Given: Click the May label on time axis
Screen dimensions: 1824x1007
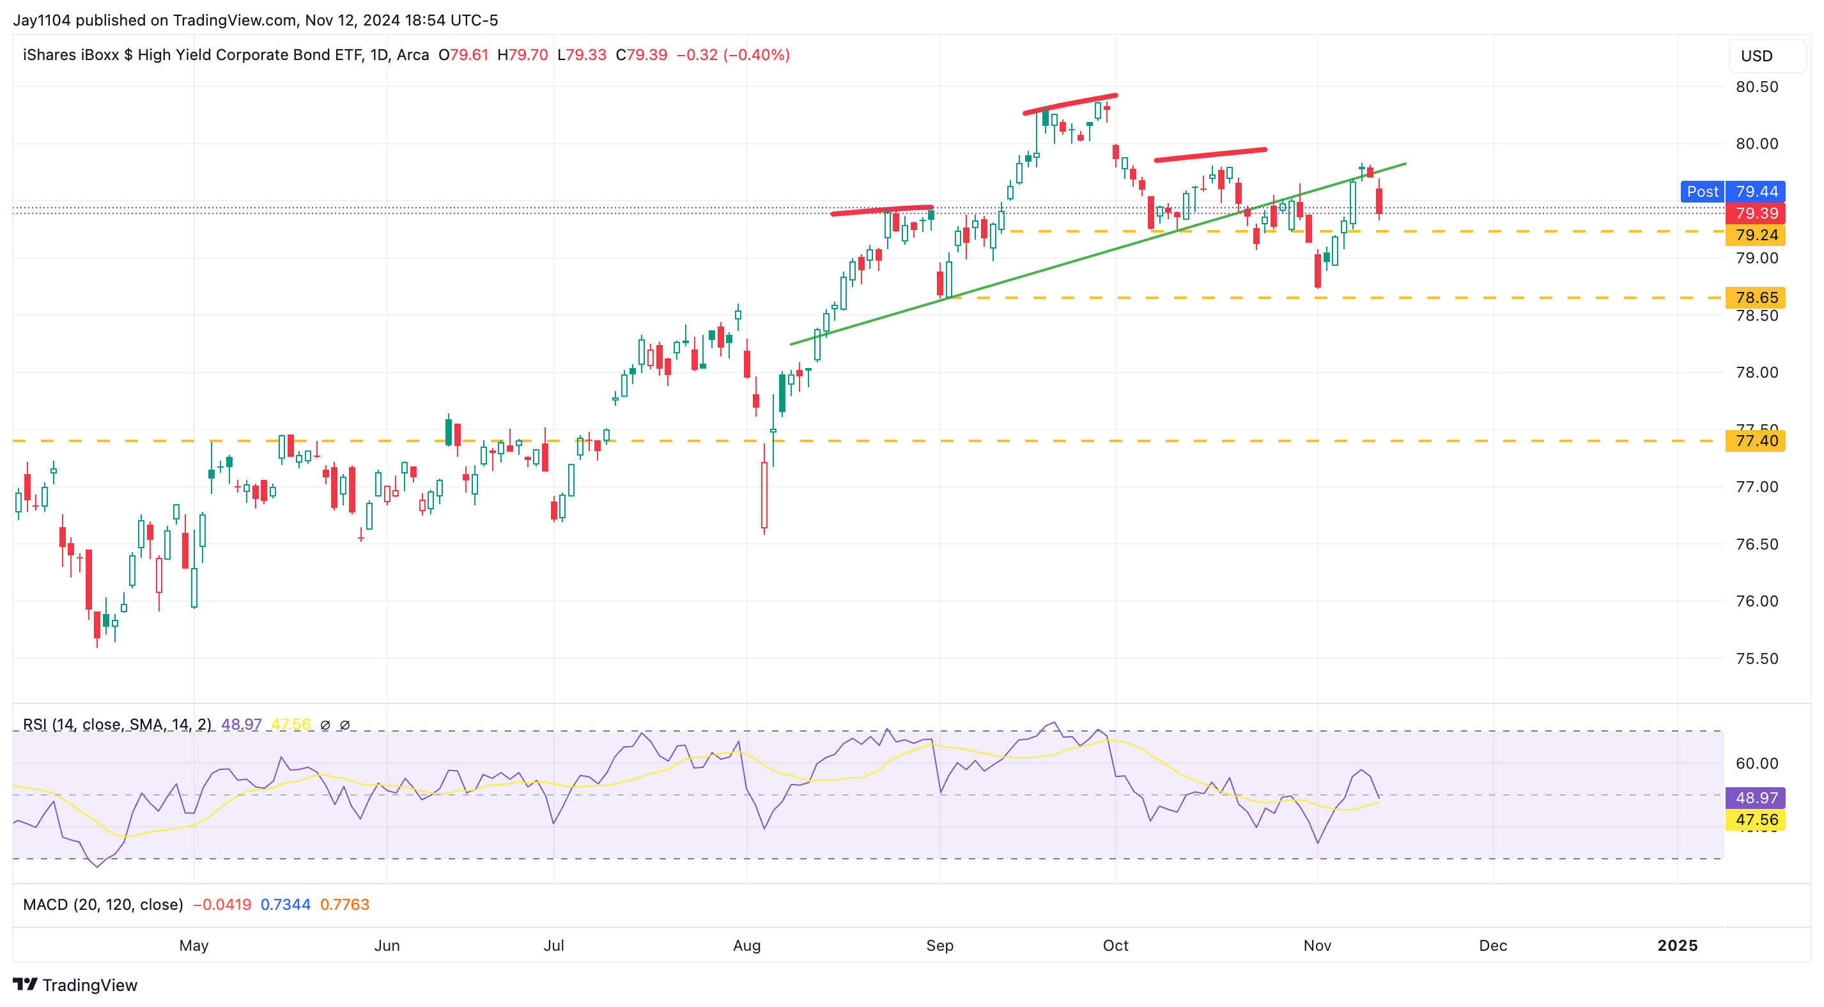Looking at the screenshot, I should point(194,946).
